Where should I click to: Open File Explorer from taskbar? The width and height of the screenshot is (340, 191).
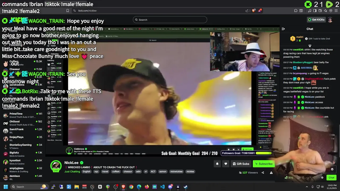tap(76, 187)
